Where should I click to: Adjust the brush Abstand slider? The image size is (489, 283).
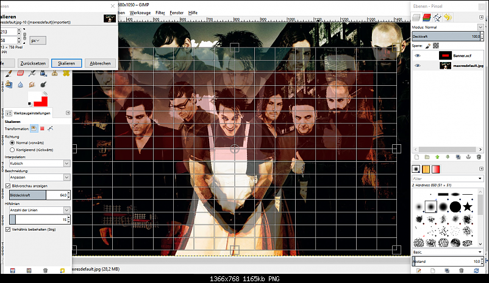coord(446,262)
